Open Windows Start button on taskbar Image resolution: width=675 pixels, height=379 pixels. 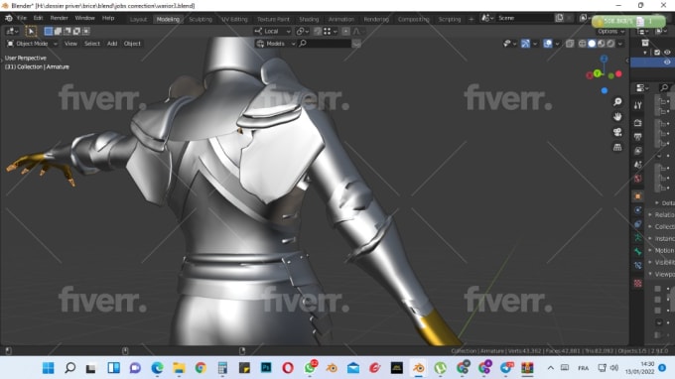tap(49, 368)
